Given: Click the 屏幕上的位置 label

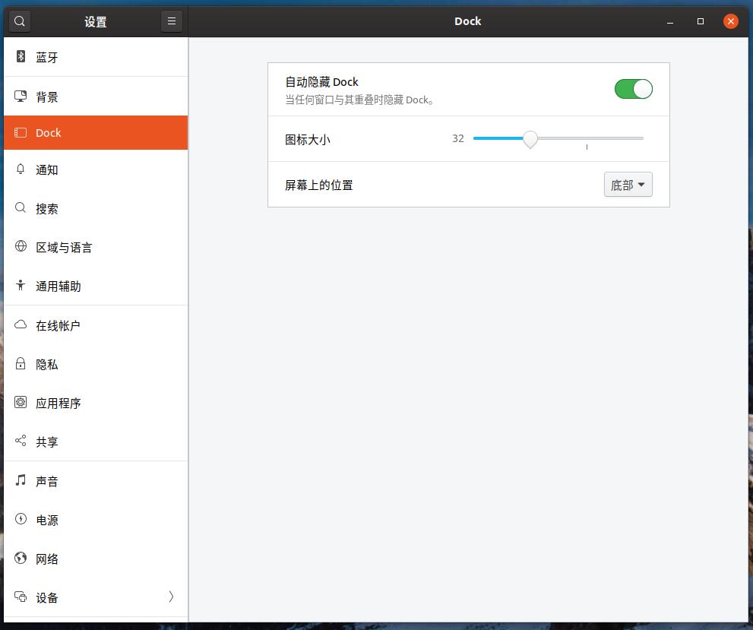Looking at the screenshot, I should click(x=319, y=185).
